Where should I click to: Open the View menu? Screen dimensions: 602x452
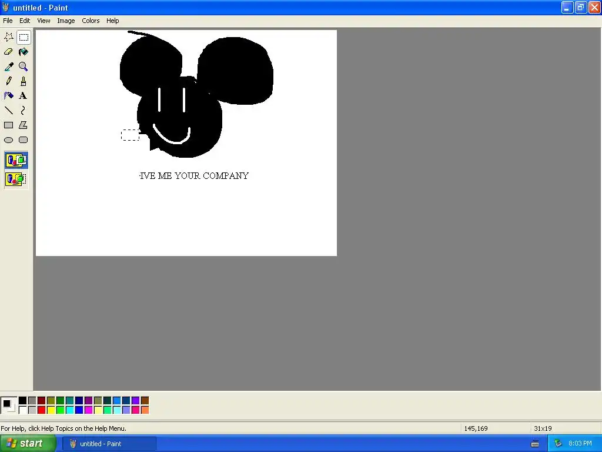point(44,21)
